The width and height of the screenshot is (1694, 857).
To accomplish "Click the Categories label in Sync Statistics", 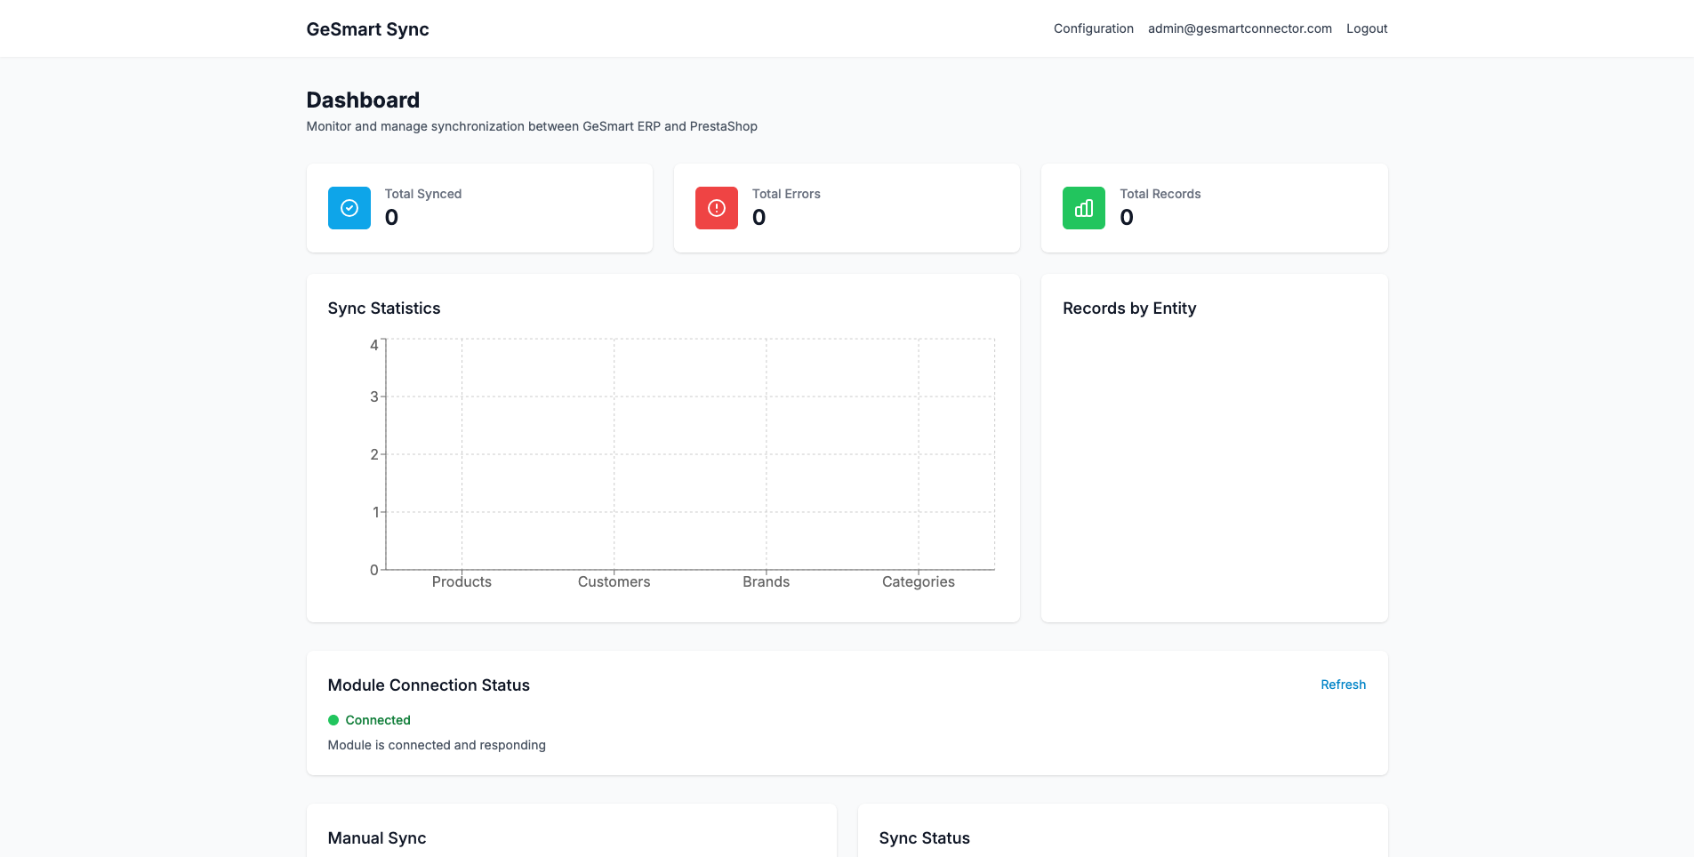I will click(918, 581).
